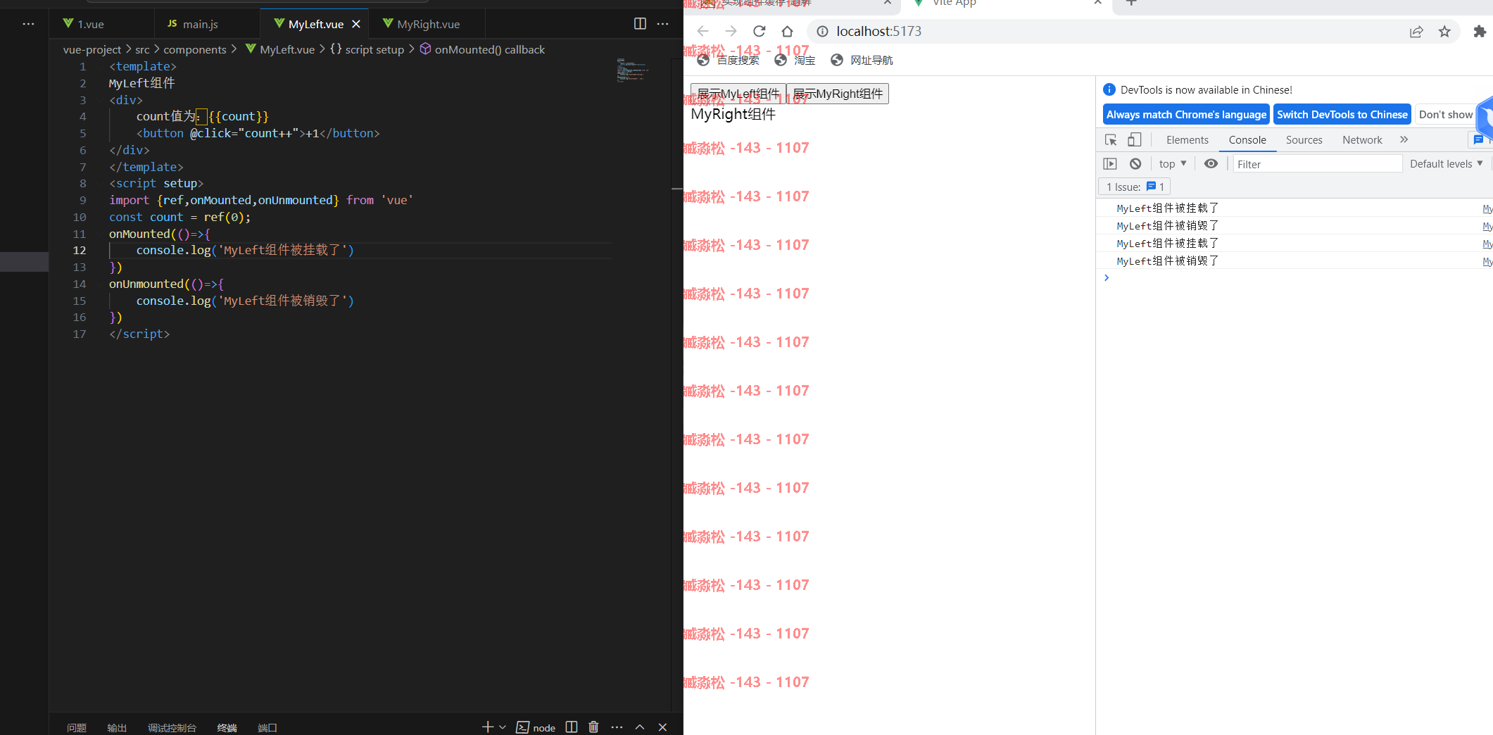Split the terminal pane
Viewport: 1493px width, 735px height.
click(572, 727)
